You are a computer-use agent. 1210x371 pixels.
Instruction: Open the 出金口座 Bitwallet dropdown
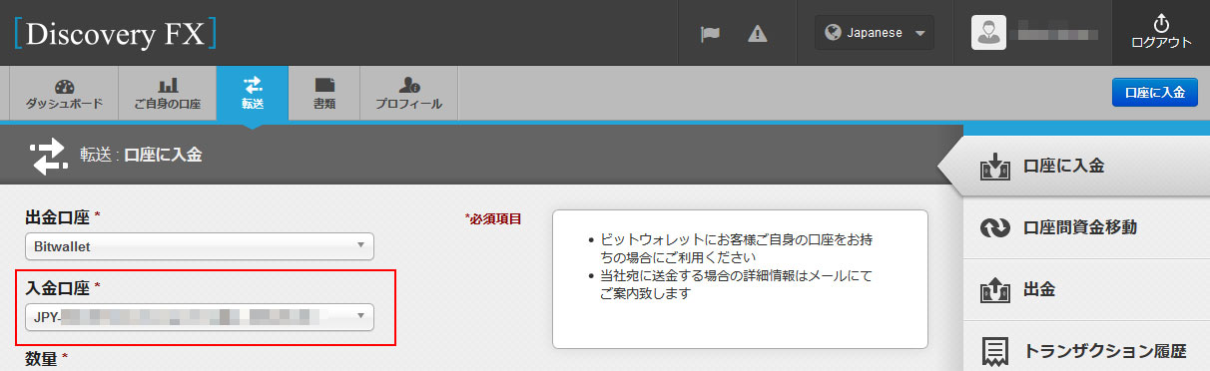[x=199, y=245]
